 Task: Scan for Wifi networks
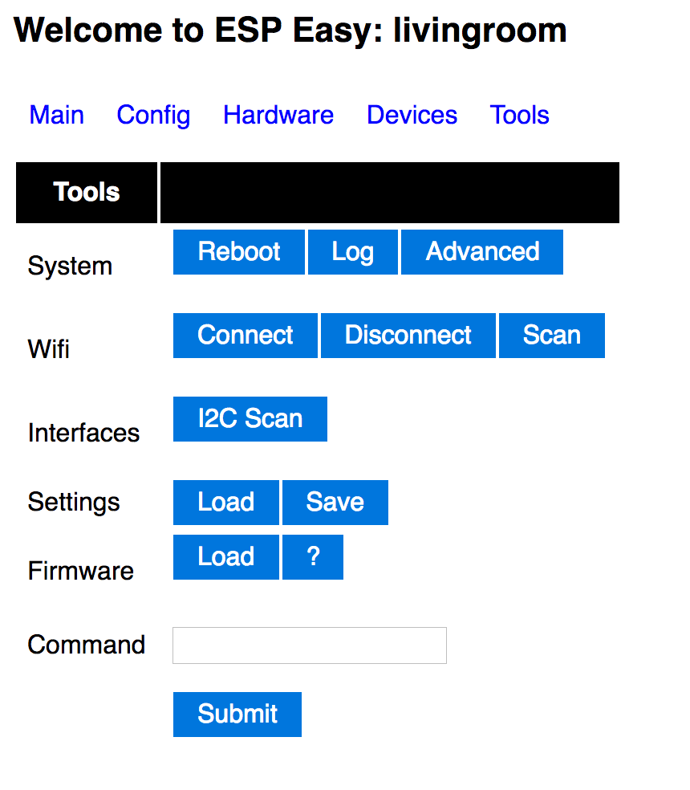pos(551,335)
